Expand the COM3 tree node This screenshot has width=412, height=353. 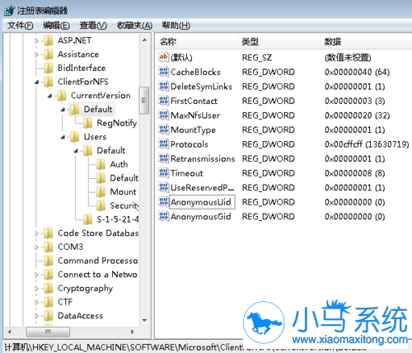tap(36, 247)
